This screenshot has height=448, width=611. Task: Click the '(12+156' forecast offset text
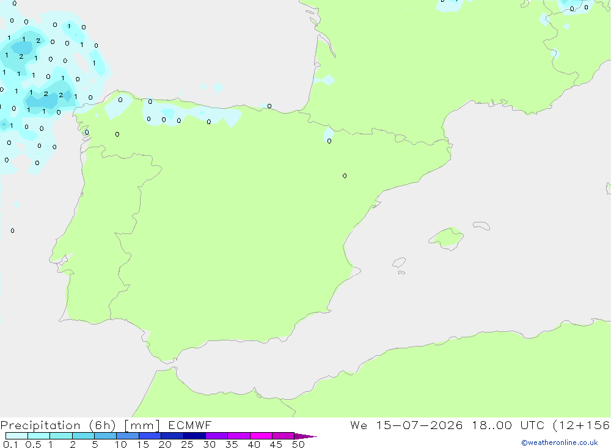click(582, 425)
